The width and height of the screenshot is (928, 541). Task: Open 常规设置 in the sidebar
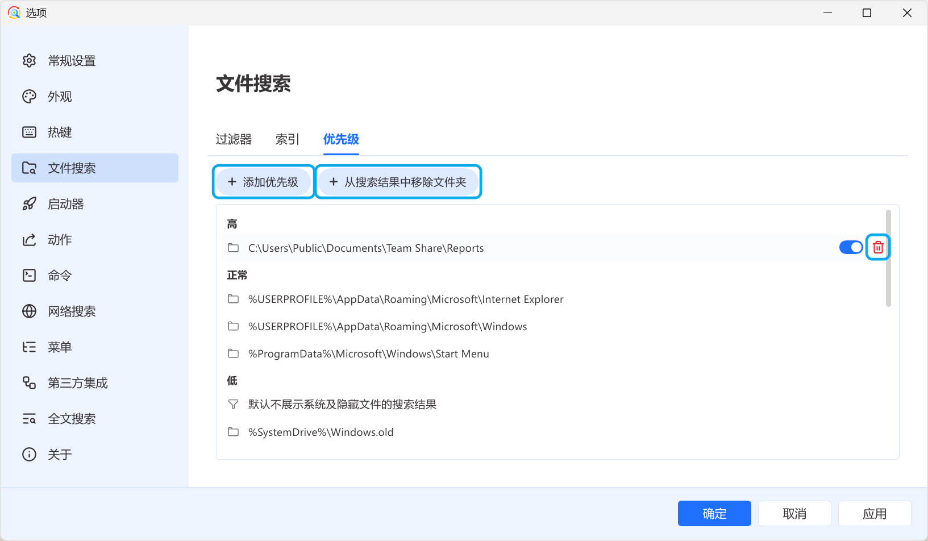point(95,61)
